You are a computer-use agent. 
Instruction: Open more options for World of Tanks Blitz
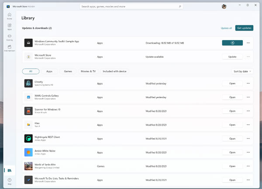pos(248,166)
